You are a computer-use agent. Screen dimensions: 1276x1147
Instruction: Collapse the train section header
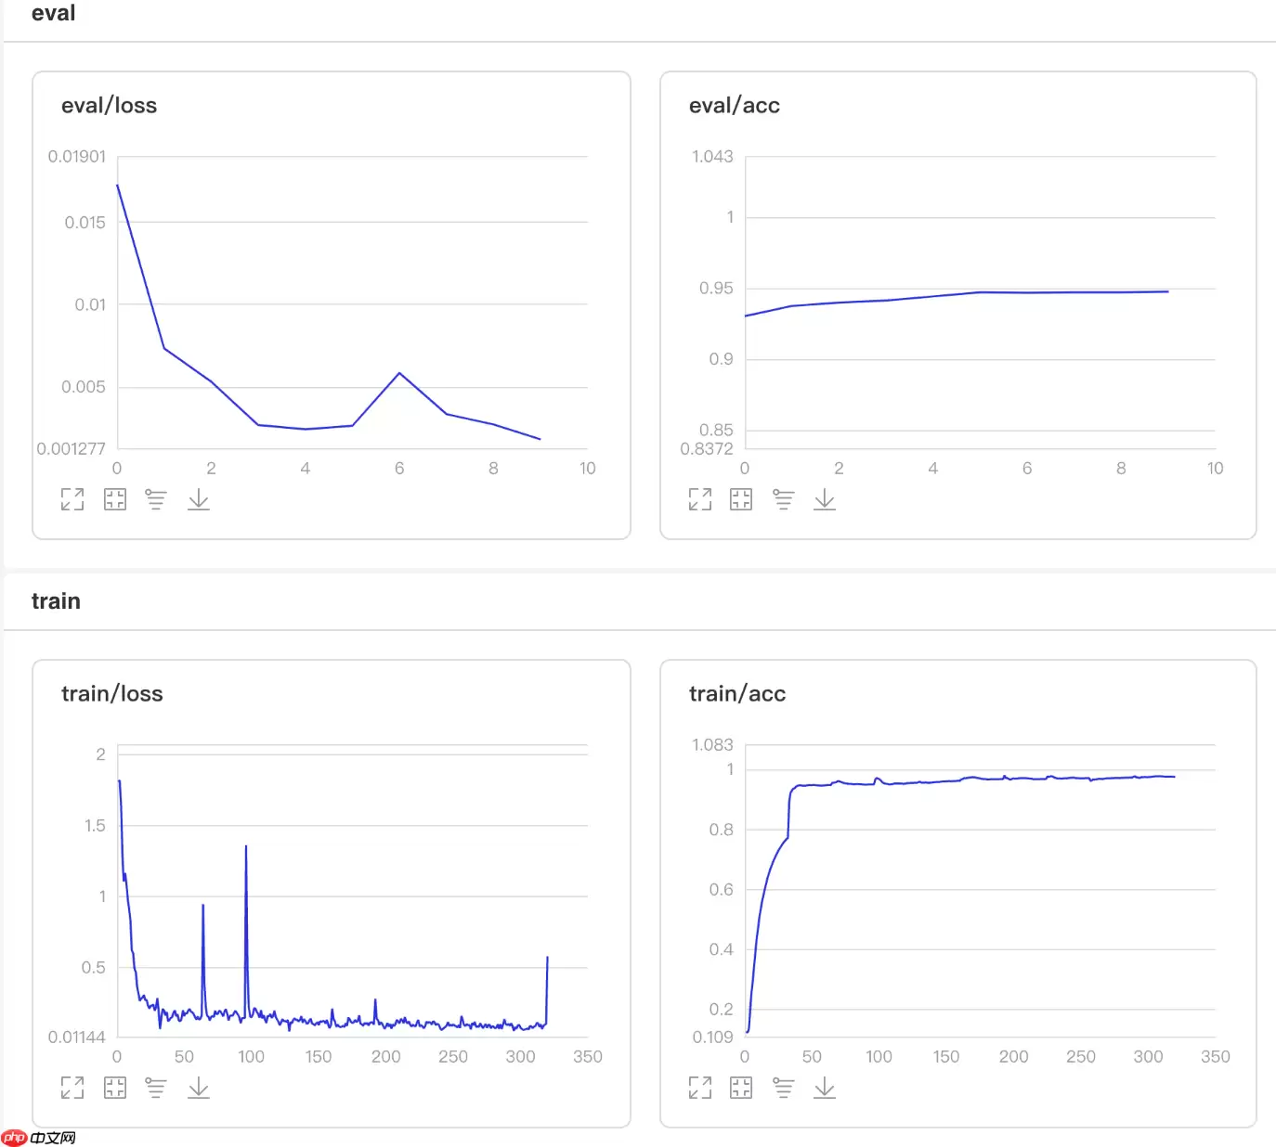click(x=56, y=601)
